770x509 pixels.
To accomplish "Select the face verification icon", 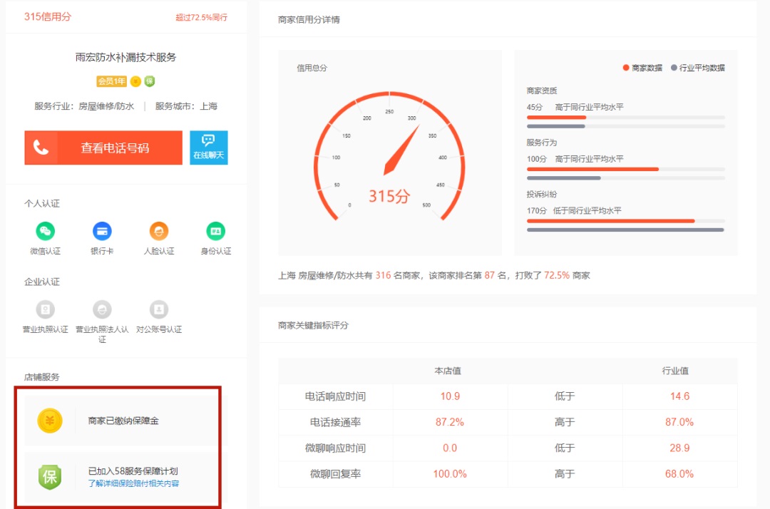I will pos(159,231).
